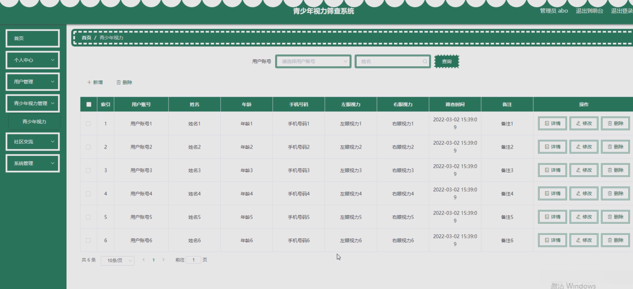Image resolution: width=633 pixels, height=289 pixels.
Task: Open 详情 for row 用户账号1
Action: [552, 123]
